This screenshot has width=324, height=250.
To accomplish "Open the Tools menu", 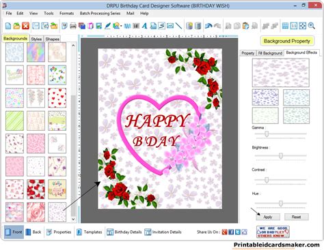I will (49, 14).
